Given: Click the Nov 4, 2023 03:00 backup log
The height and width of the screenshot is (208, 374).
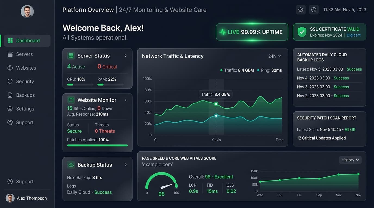Looking at the screenshot, I should click(x=323, y=78).
